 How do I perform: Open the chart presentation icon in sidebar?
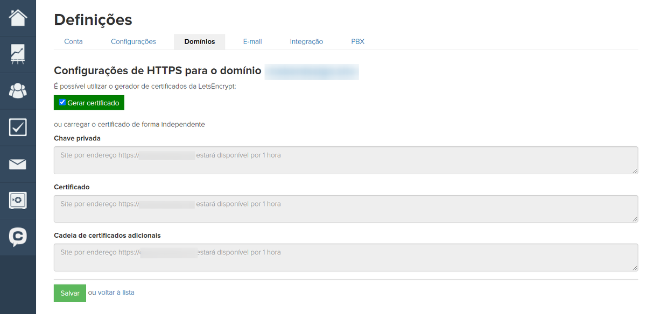point(18,54)
